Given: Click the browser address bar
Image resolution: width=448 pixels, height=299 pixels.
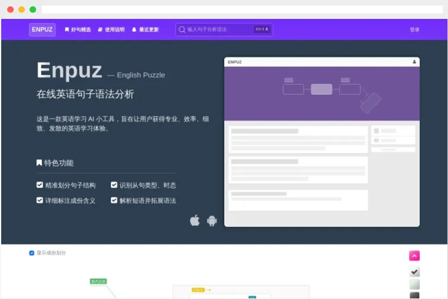Looking at the screenshot, I should (242, 9).
